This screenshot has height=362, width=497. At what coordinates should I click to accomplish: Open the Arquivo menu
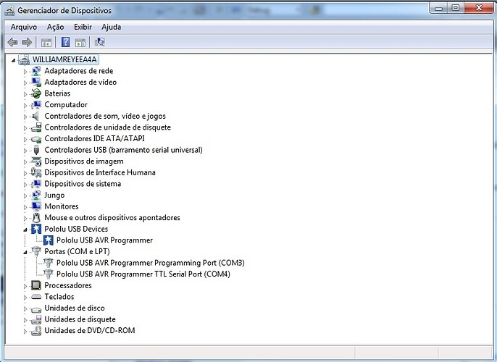[23, 27]
